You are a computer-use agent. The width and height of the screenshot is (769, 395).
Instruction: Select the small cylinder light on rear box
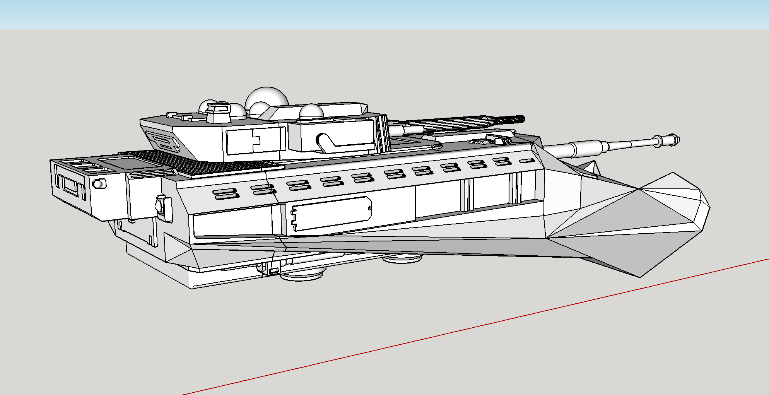click(99, 184)
